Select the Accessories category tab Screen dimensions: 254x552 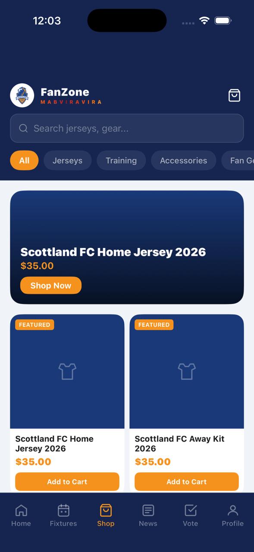pos(183,160)
